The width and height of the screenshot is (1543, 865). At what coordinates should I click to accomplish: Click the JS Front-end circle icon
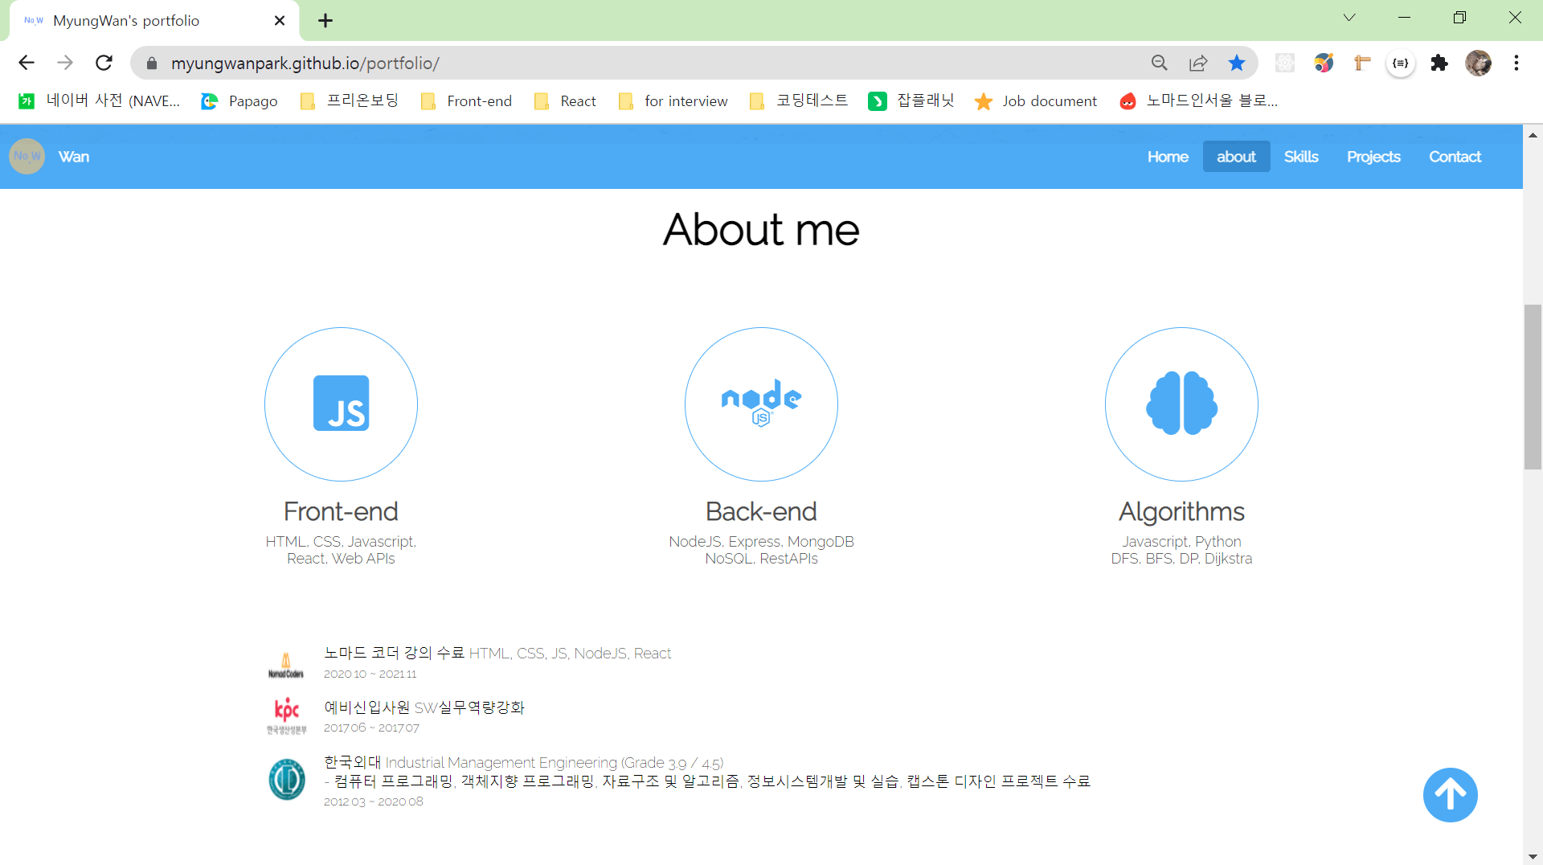[341, 404]
